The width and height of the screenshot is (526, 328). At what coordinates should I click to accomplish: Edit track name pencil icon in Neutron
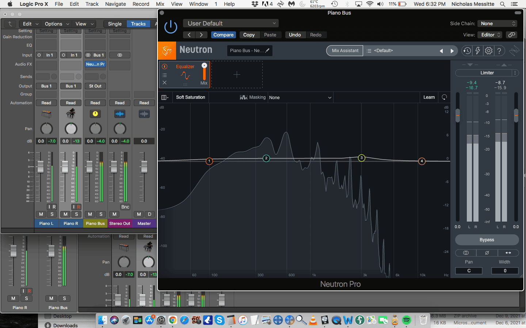tap(267, 51)
